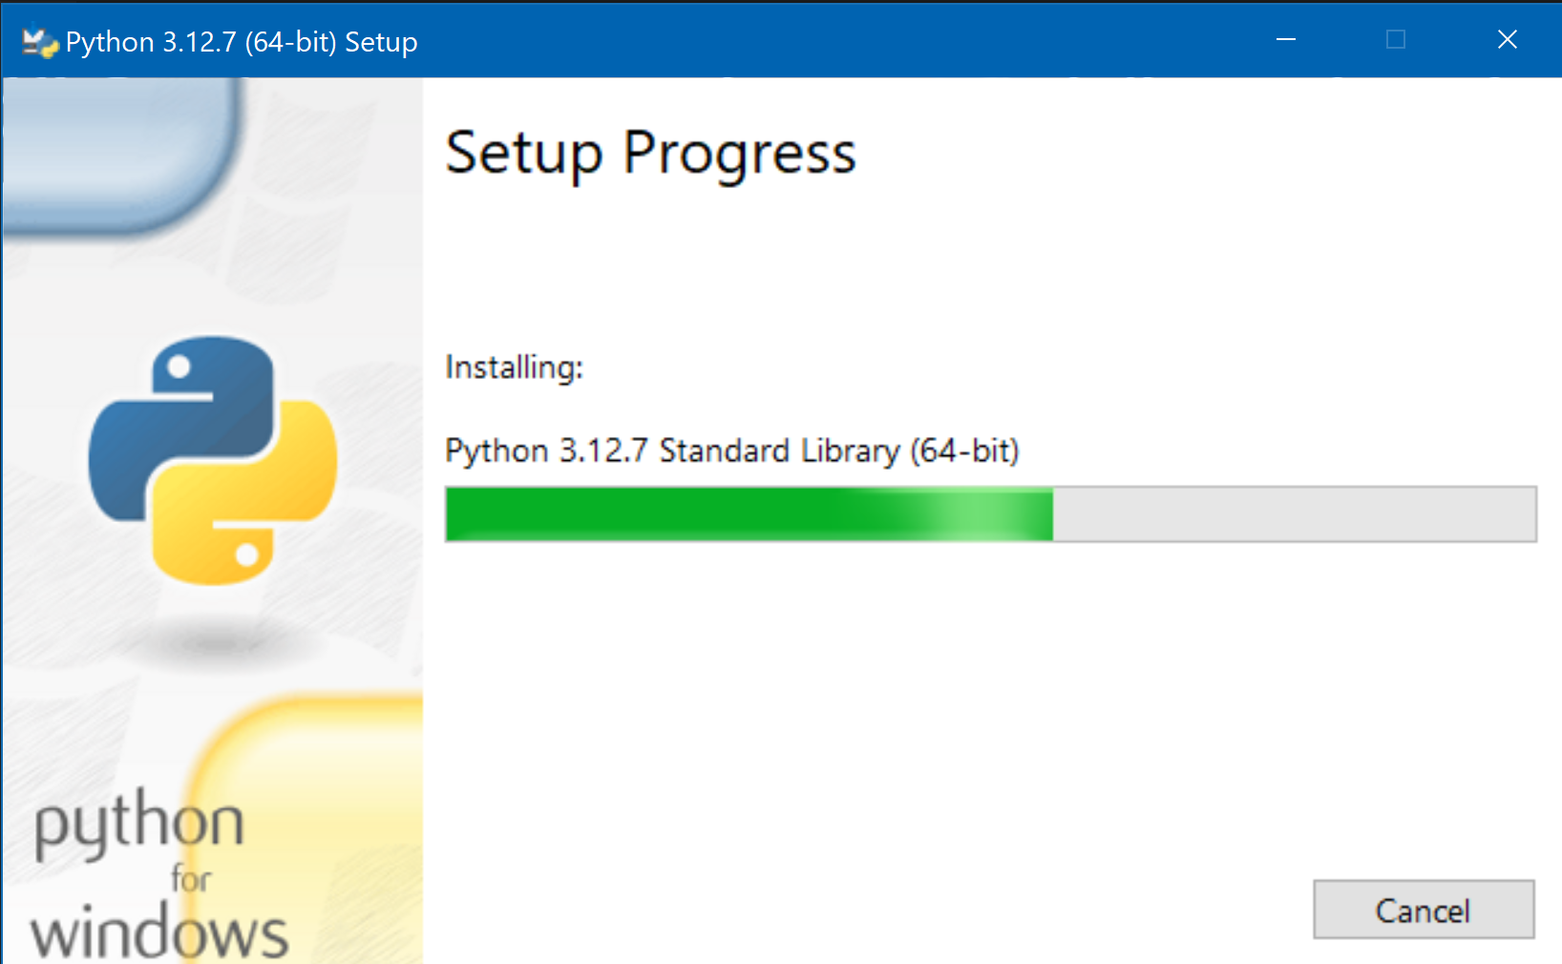This screenshot has height=964, width=1562.
Task: Click the Python installer icon in title bar
Action: tap(39, 42)
